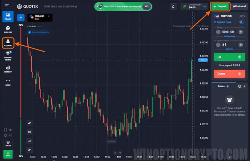Open the Support page icon
This screenshot has height=161, width=250.
pyautogui.click(x=8, y=30)
